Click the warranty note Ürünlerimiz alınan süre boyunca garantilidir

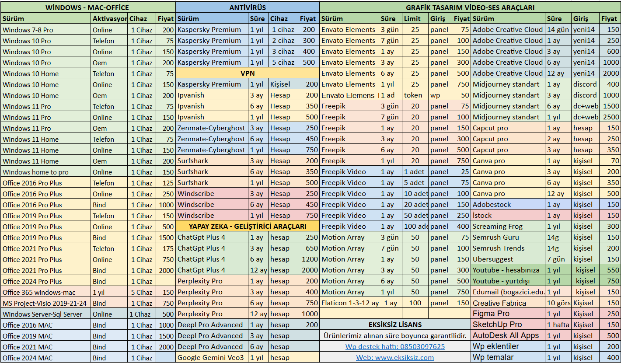[x=395, y=335]
